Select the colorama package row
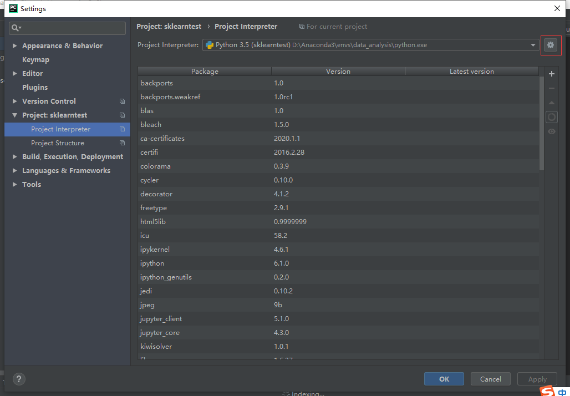 click(338, 166)
